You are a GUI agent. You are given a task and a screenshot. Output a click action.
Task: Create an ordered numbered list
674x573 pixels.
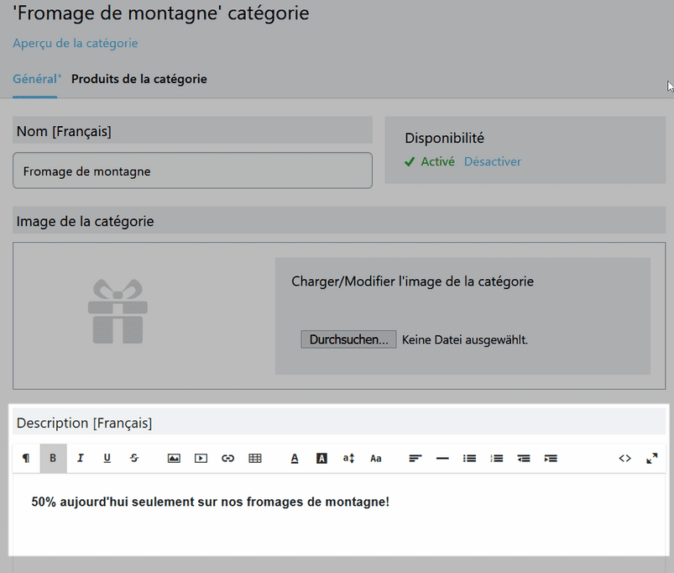(x=496, y=458)
